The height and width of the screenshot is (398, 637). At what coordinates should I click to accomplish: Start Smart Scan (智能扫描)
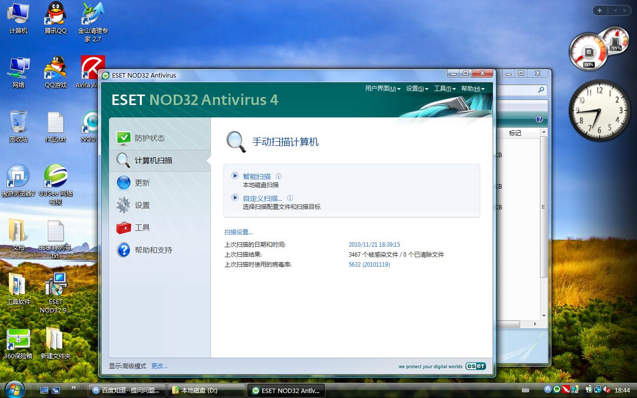click(257, 176)
